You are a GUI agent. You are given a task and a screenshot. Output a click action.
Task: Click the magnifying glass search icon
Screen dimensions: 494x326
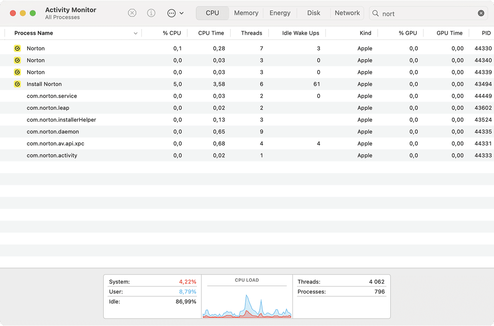375,13
